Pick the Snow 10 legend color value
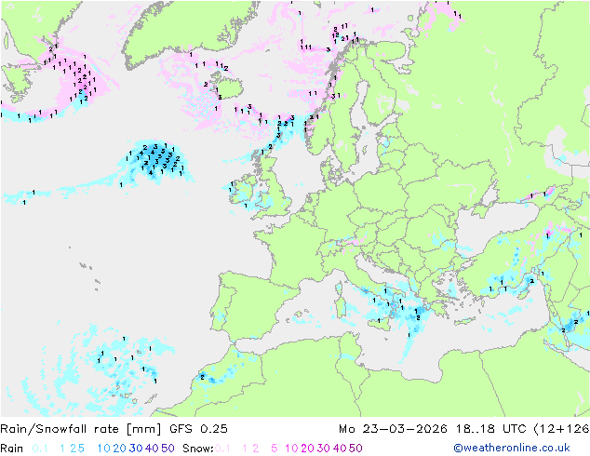Image resolution: width=590 pixels, height=456 pixels. [x=291, y=449]
